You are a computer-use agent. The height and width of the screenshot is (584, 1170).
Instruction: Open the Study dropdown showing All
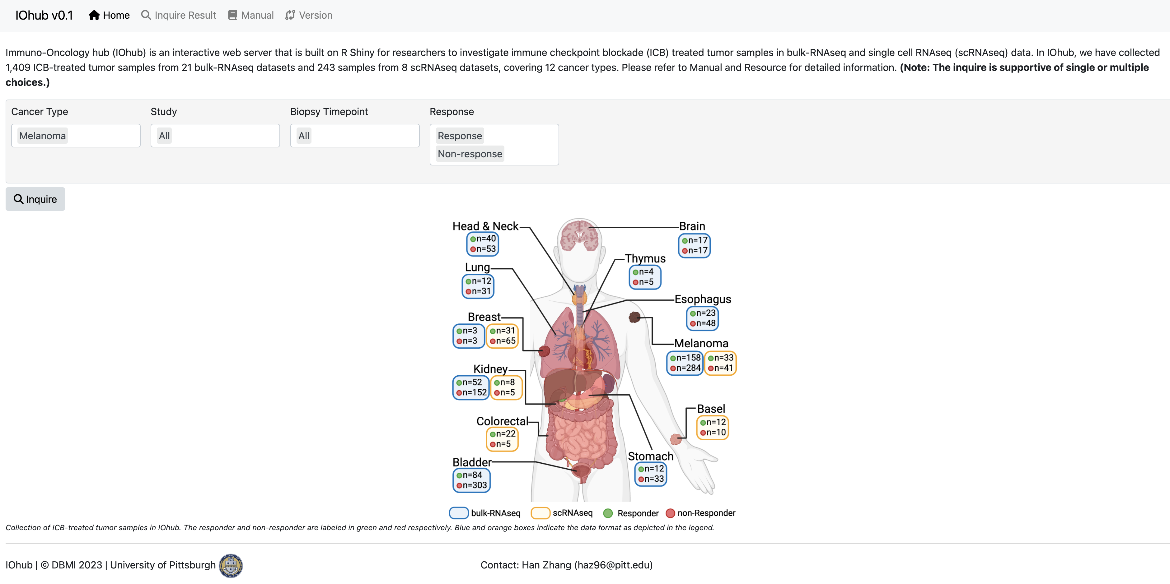[215, 135]
